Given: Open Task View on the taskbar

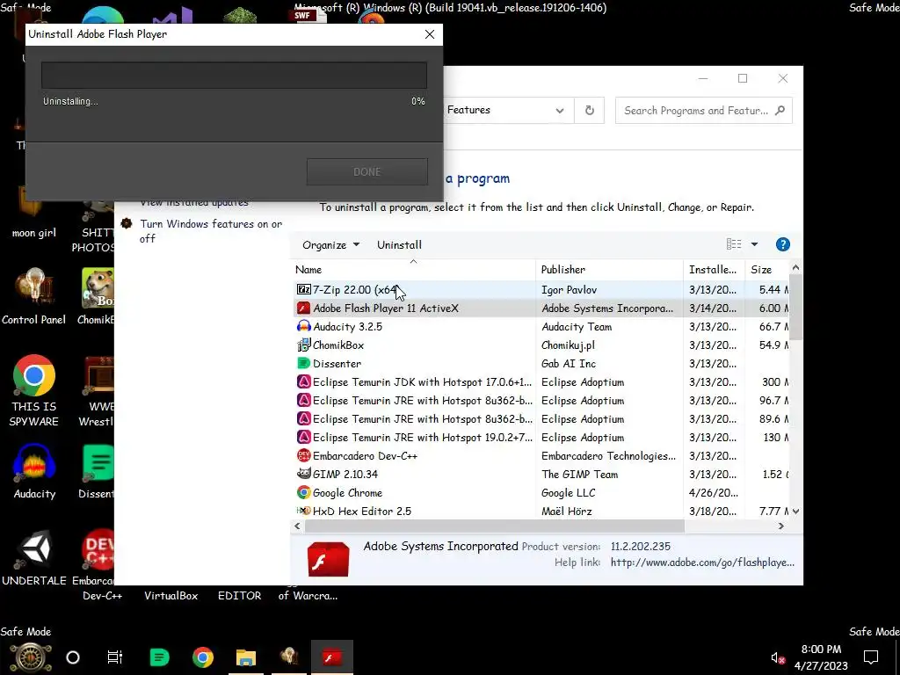Looking at the screenshot, I should [x=115, y=657].
